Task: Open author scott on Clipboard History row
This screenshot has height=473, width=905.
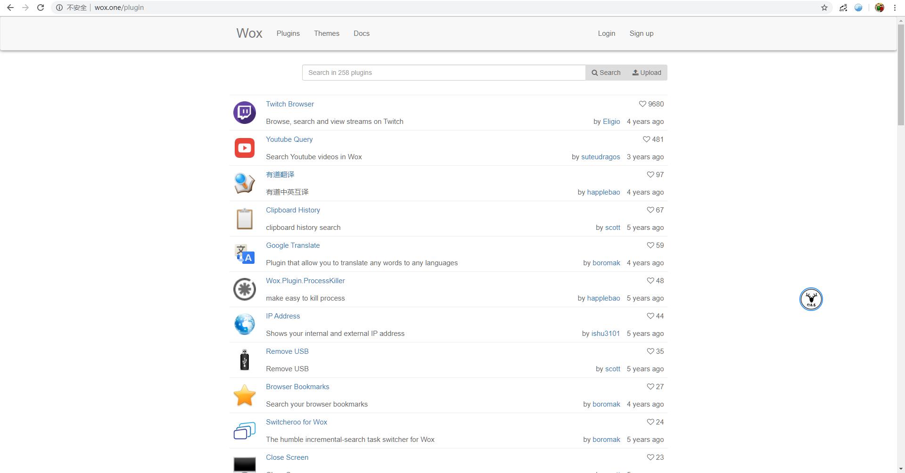Action: pyautogui.click(x=613, y=228)
